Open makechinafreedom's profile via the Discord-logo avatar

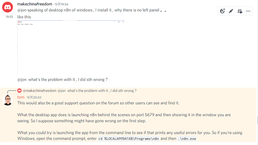pos(8,7)
